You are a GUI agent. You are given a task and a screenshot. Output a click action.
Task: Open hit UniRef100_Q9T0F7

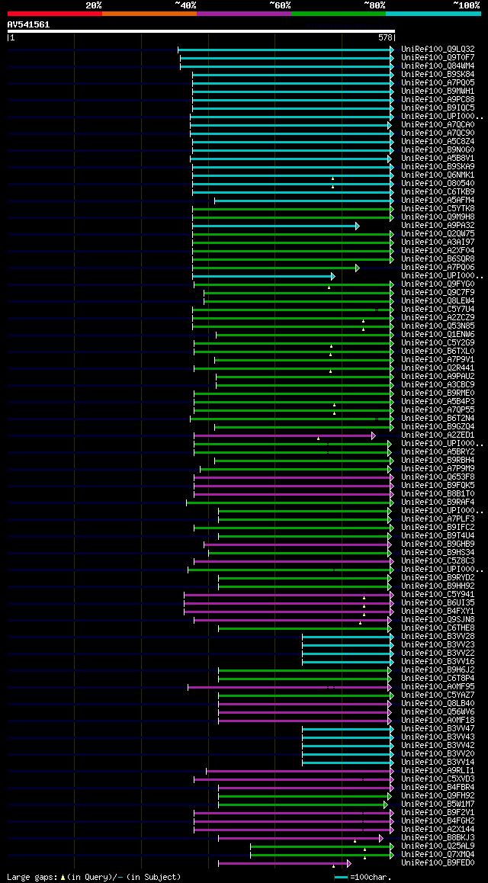438,57
